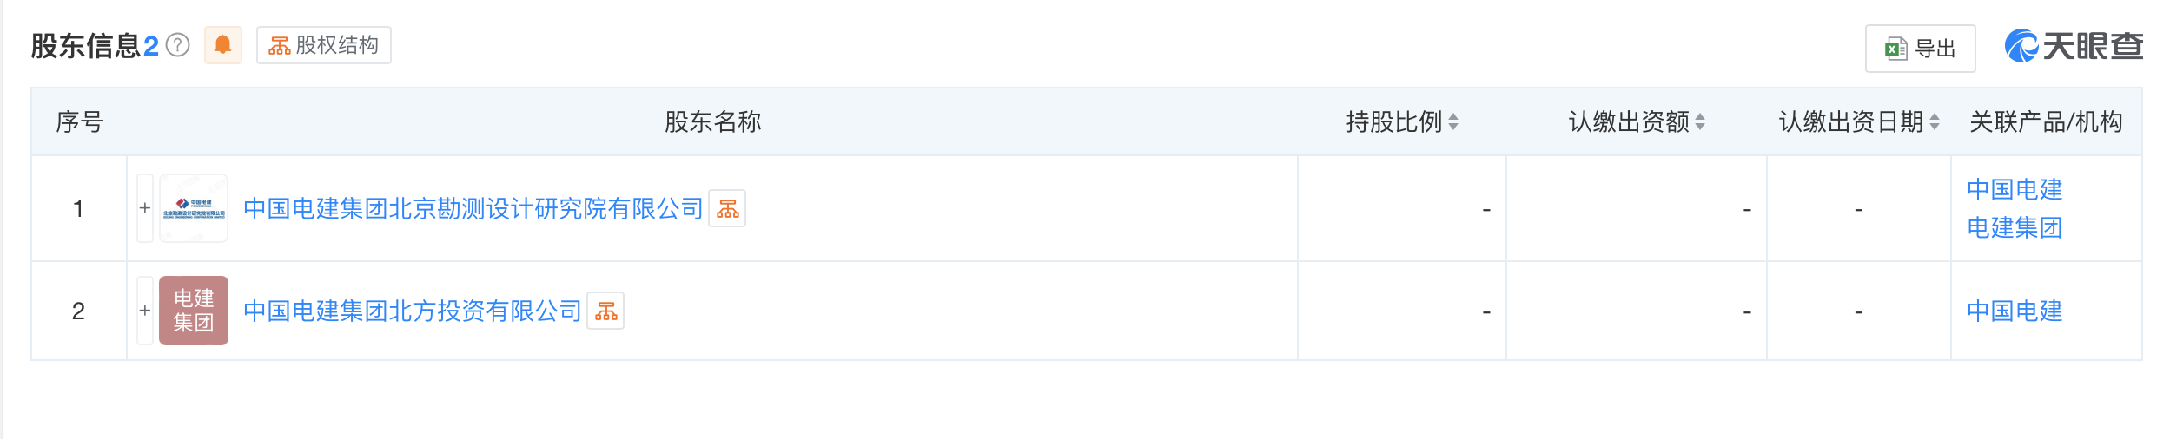Open 中国电建 link in row 2

tap(2014, 311)
